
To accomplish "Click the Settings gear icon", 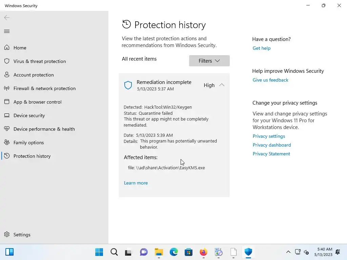I will coord(7,235).
